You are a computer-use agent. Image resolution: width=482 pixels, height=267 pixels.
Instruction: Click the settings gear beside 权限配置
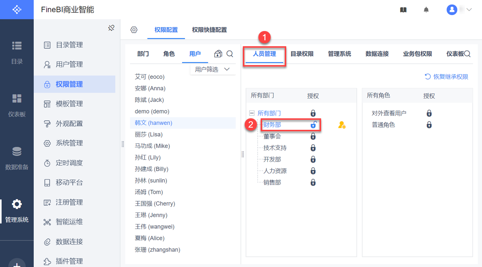[134, 30]
